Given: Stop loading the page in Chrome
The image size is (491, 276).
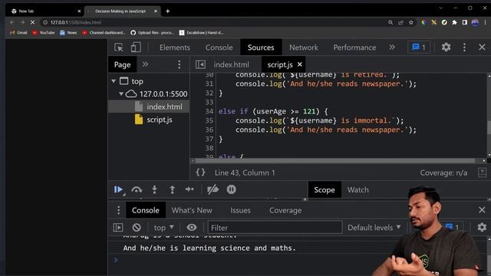Looking at the screenshot, I should (x=32, y=22).
